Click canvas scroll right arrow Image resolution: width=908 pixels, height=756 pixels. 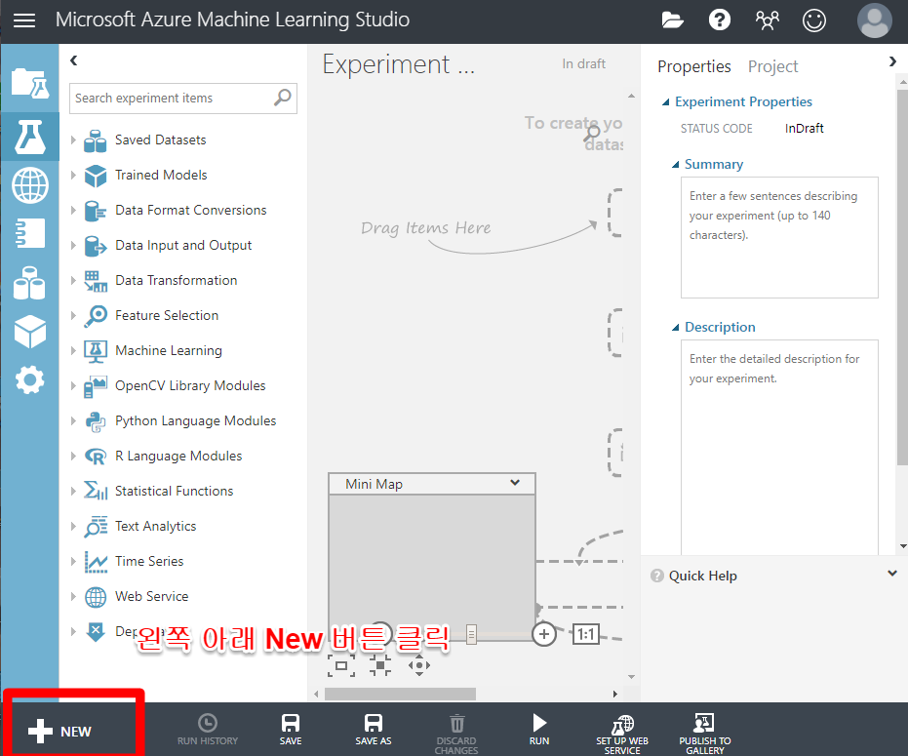(615, 694)
